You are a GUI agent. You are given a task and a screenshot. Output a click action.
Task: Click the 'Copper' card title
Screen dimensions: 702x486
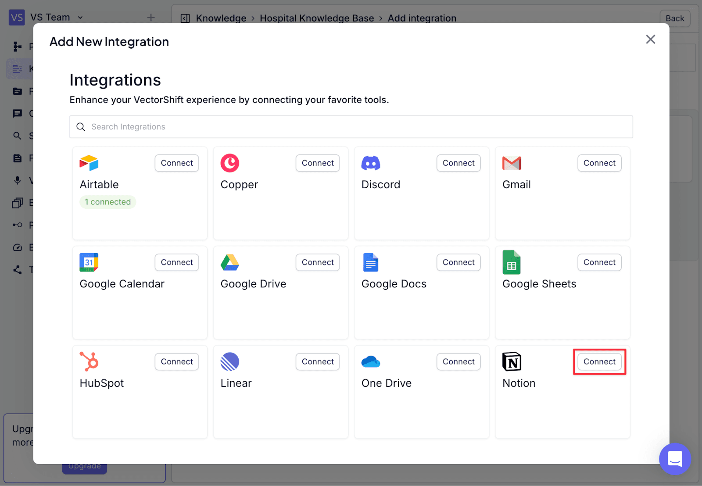click(x=239, y=185)
